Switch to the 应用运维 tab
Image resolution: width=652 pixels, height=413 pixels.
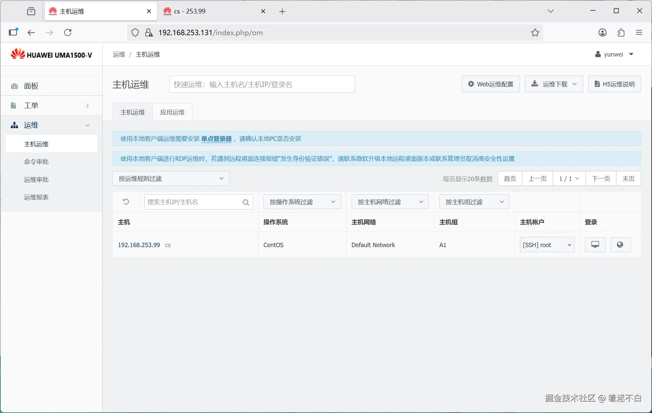172,112
